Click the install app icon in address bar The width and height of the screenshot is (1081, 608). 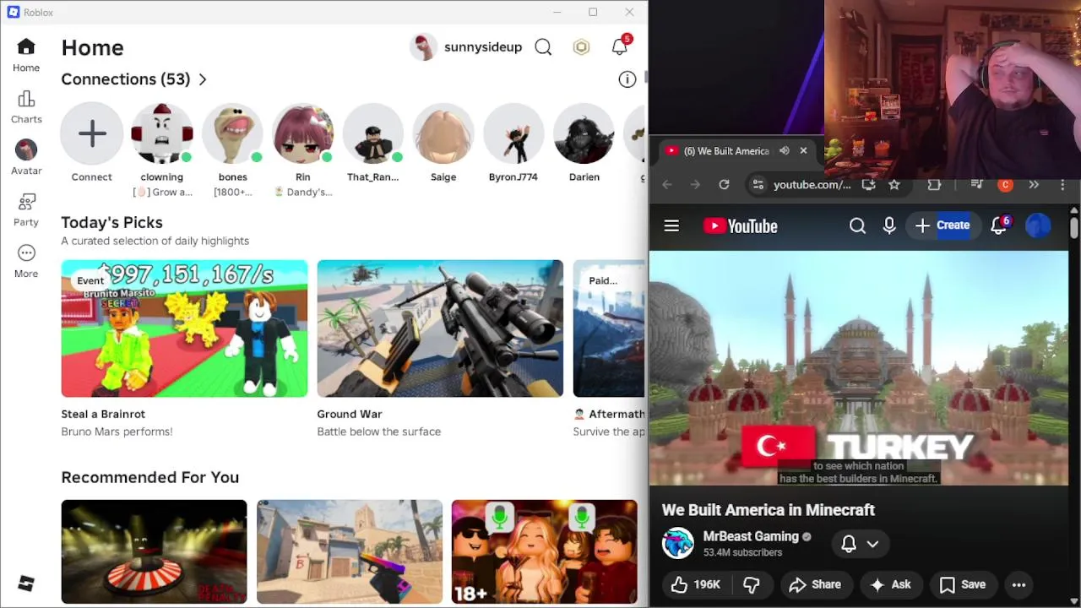pos(869,185)
